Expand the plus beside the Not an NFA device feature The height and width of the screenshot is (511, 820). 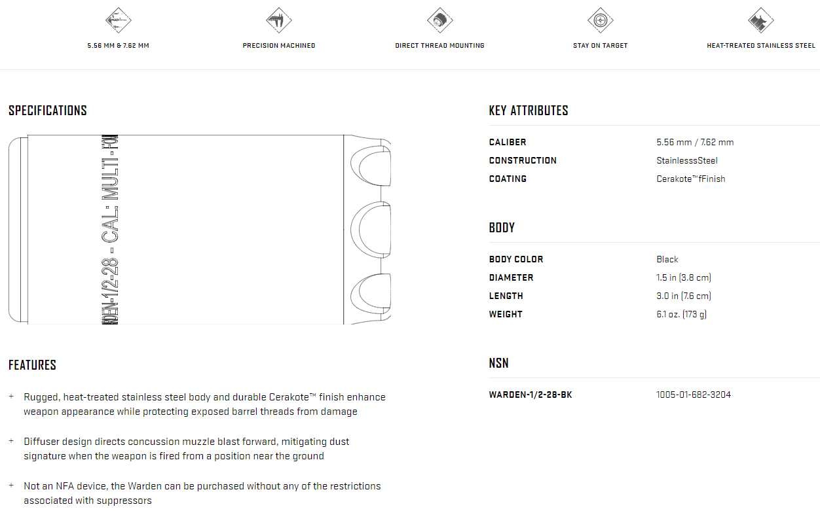[11, 485]
